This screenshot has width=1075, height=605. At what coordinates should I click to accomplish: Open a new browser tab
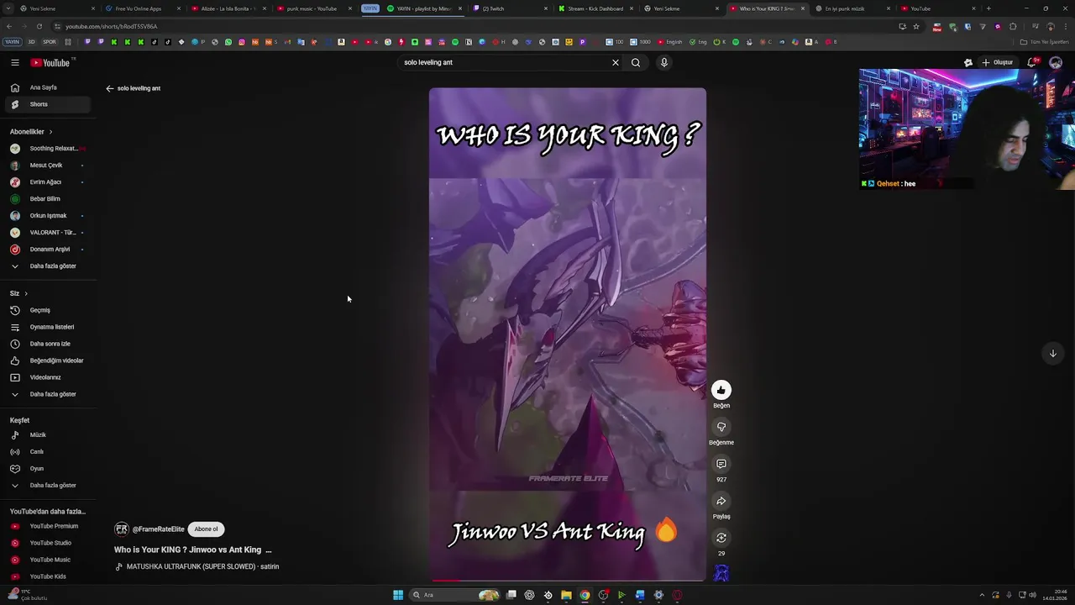pos(988,8)
